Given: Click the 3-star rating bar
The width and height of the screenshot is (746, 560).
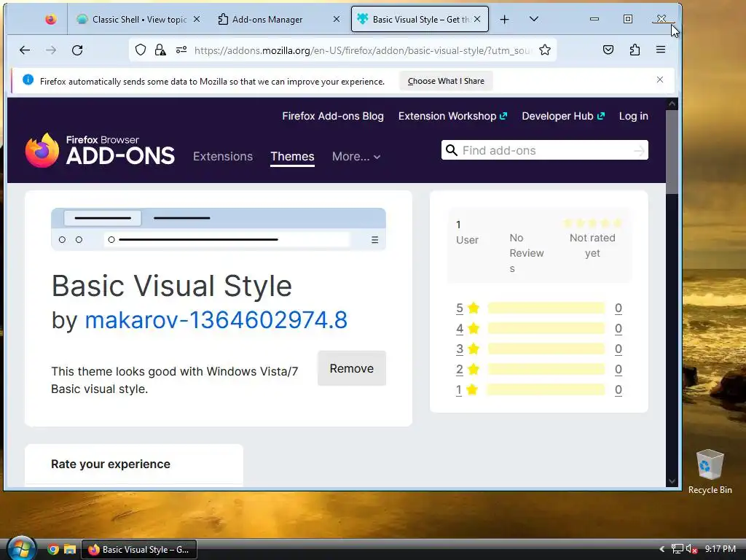Looking at the screenshot, I should coord(546,349).
